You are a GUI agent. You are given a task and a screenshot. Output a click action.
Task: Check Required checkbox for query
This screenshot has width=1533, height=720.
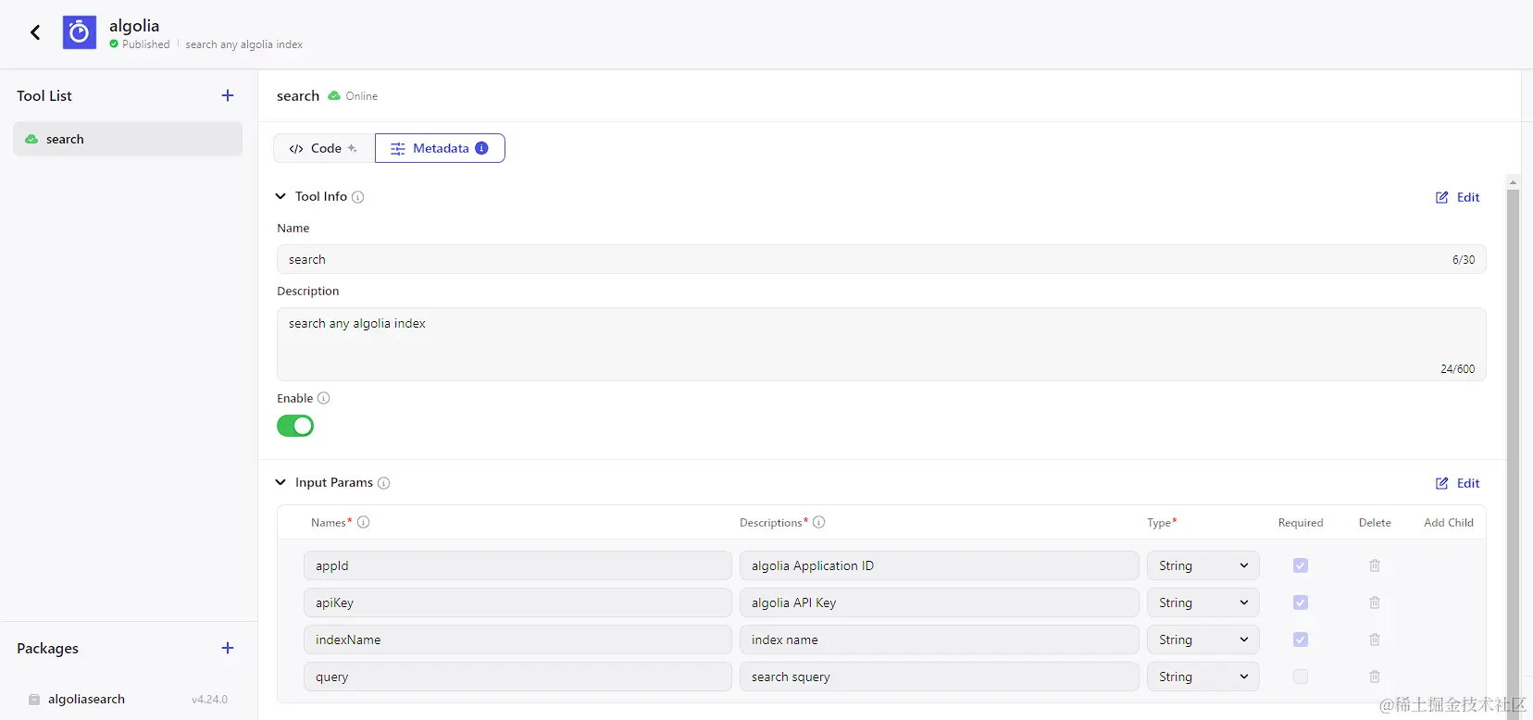point(1301,677)
